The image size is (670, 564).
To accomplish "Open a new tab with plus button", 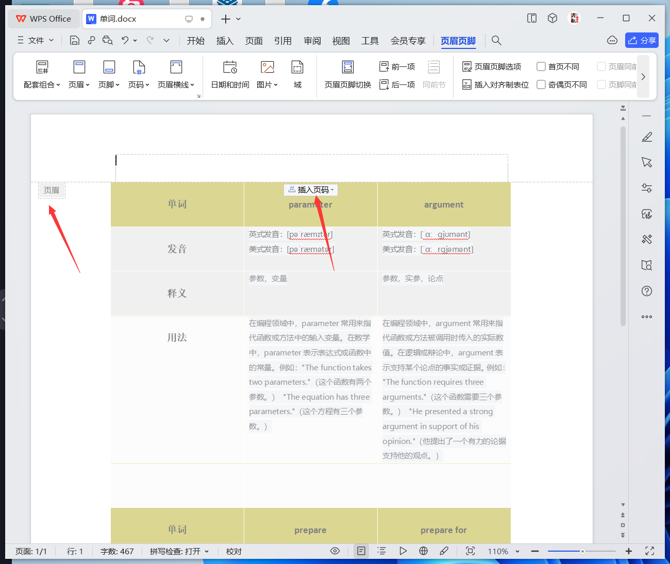I will click(x=225, y=19).
